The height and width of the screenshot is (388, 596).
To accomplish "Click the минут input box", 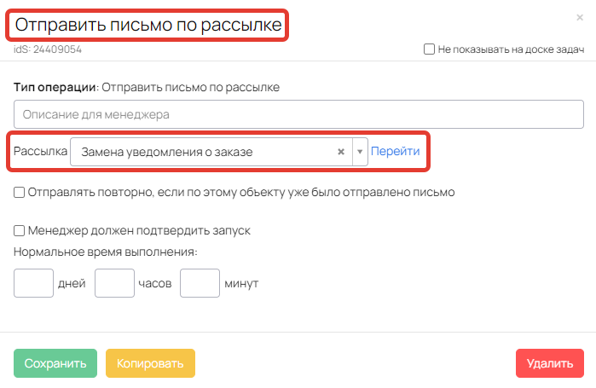I will [200, 283].
